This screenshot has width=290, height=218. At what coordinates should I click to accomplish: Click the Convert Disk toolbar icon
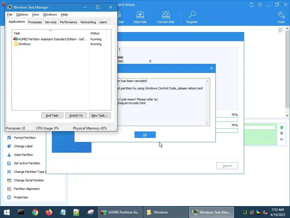tap(166, 17)
